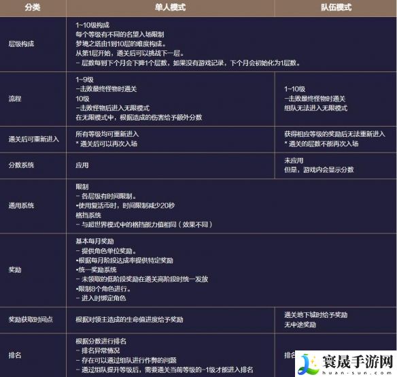The height and width of the screenshot is (377, 397).
Task: Click the line 根据对领主造成的生命值进度给予奖励
Action: (129, 319)
